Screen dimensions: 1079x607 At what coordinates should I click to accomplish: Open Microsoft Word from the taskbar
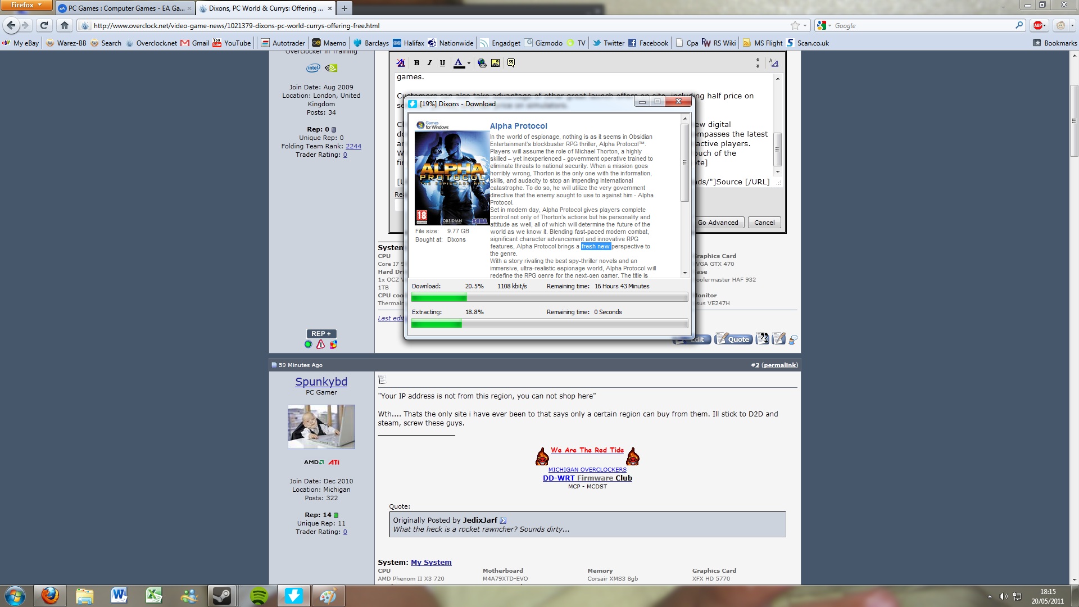[119, 596]
